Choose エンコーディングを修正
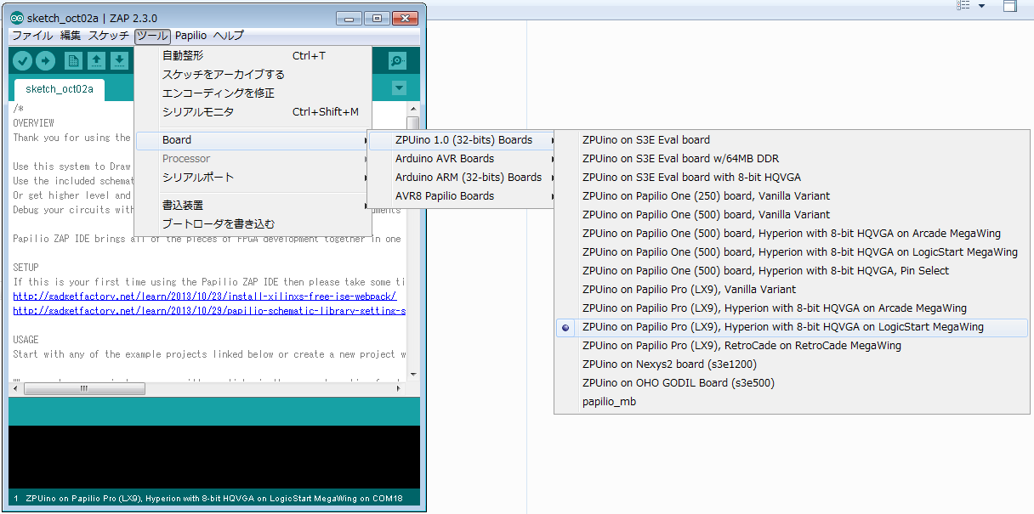Image resolution: width=1034 pixels, height=514 pixels. (253, 93)
